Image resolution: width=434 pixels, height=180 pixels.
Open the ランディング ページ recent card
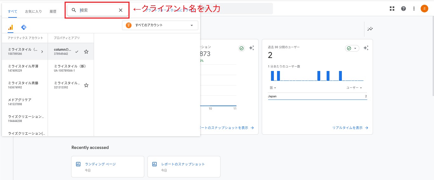107,167
